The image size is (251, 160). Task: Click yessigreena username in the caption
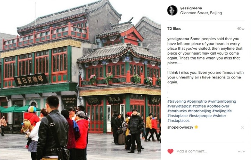178,39
